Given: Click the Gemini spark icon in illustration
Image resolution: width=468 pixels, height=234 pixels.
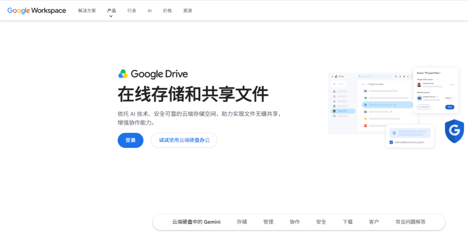Looking at the screenshot, I should tap(404, 76).
